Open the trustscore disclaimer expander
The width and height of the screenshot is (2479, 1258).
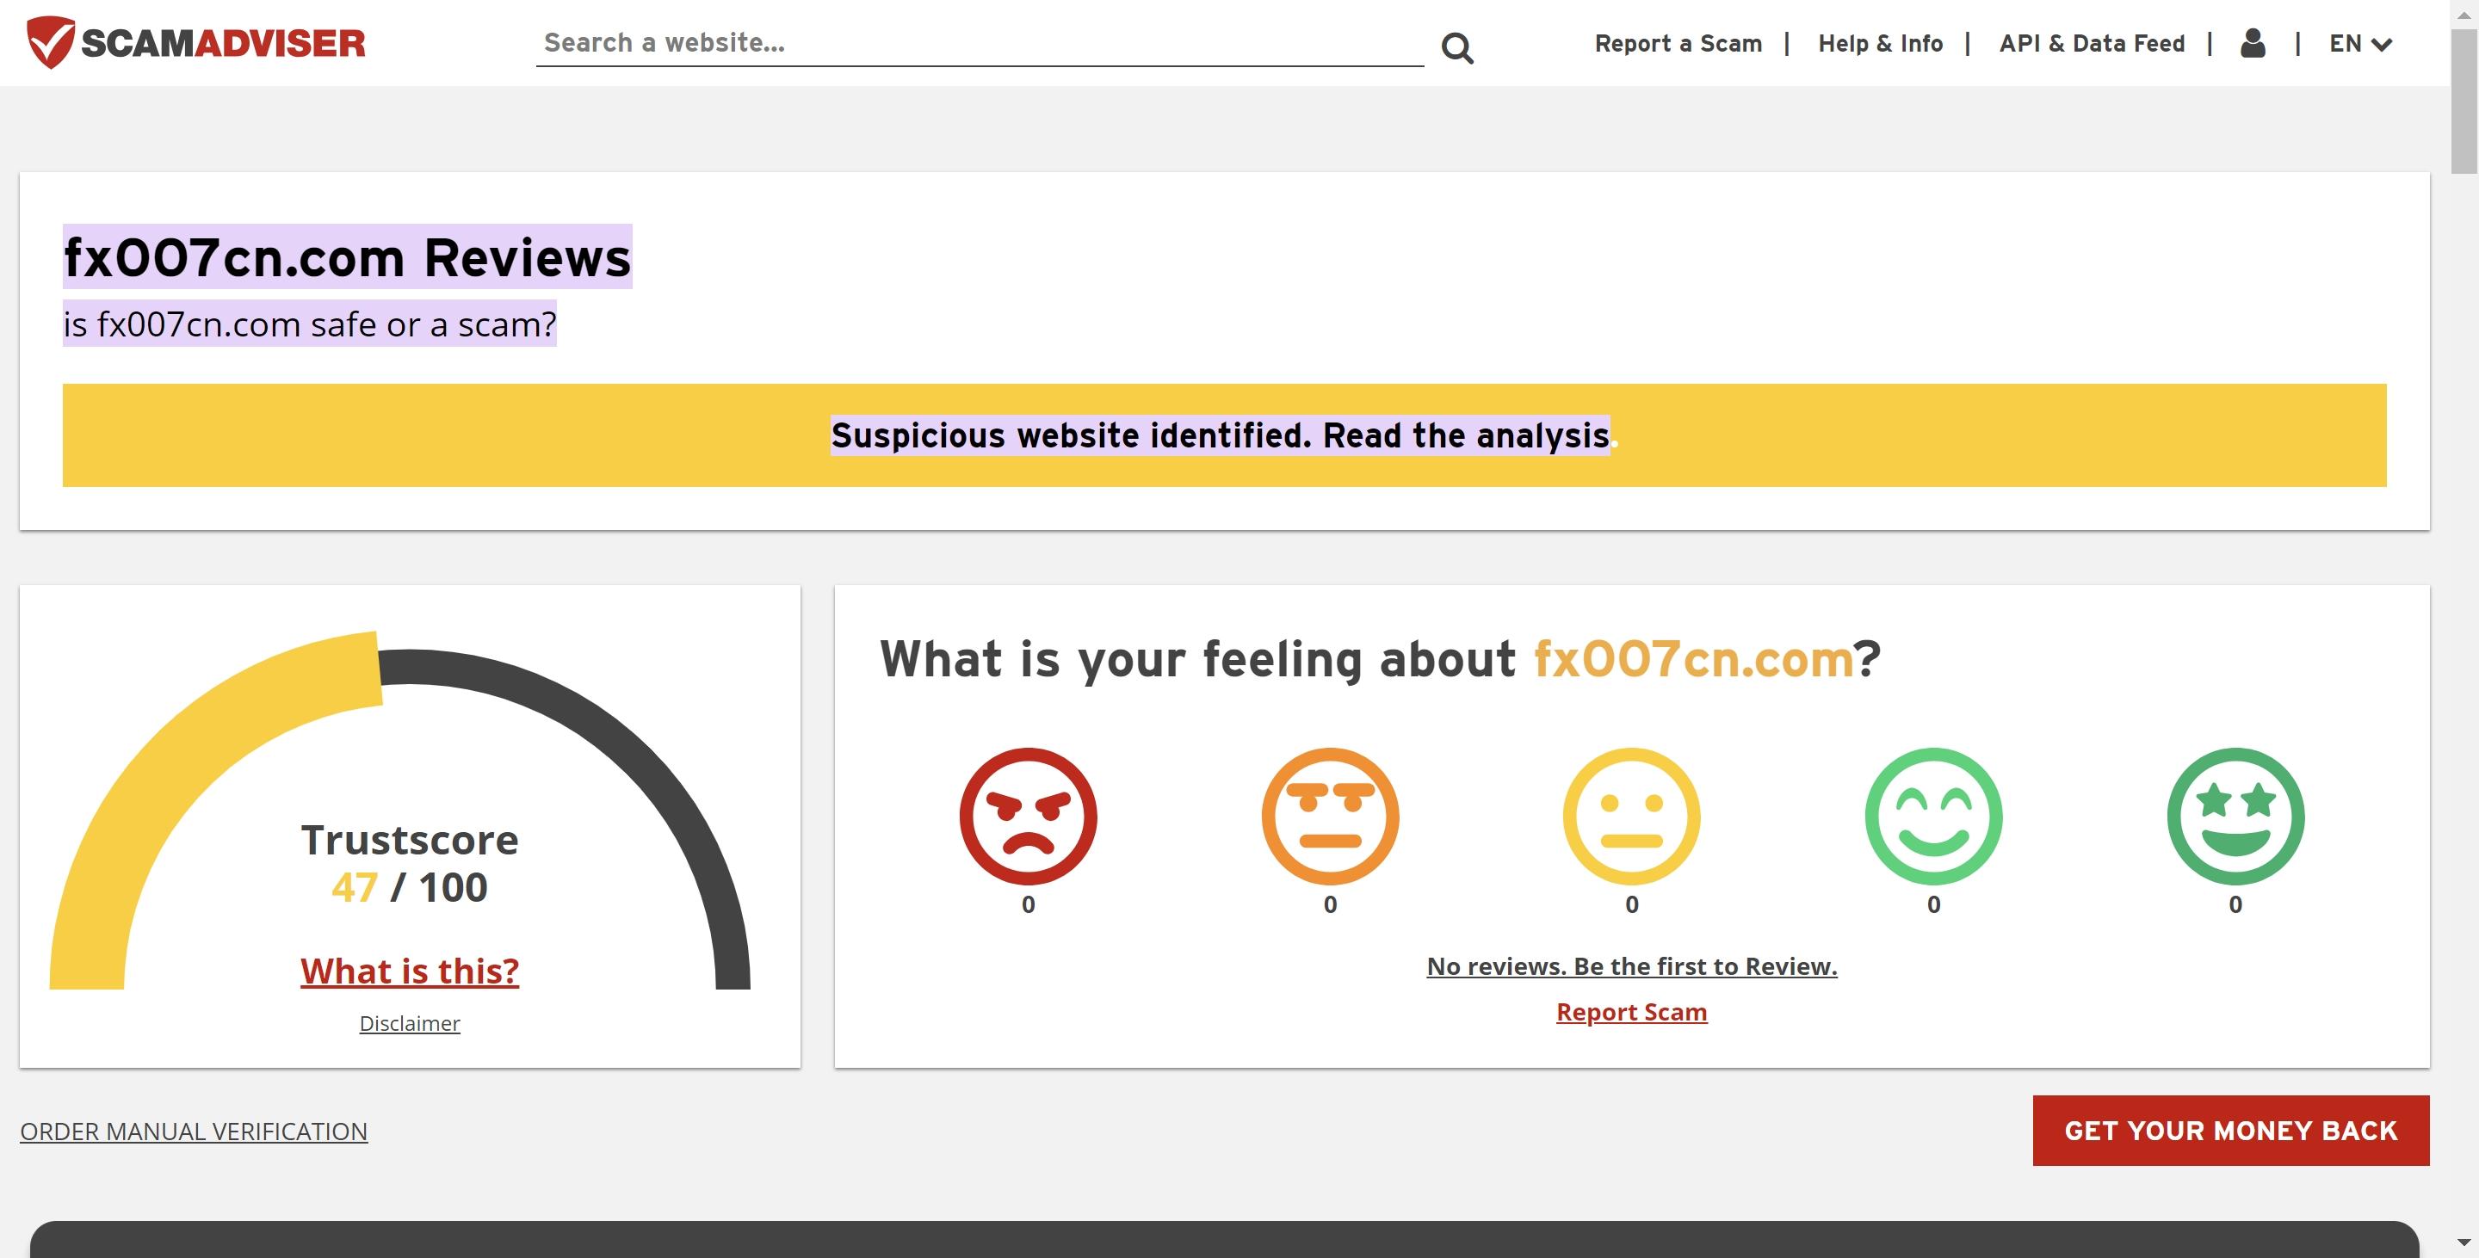pyautogui.click(x=409, y=1022)
